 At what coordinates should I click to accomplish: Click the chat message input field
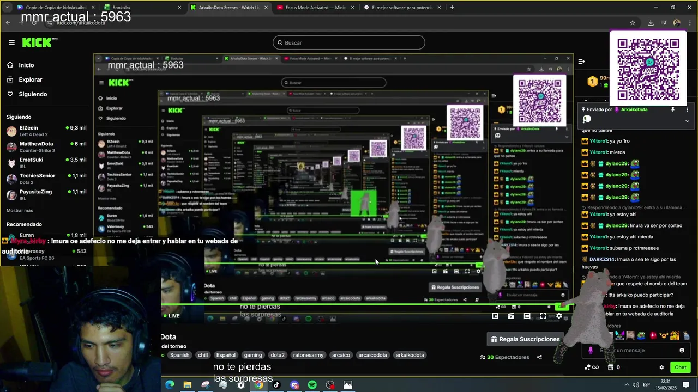(635, 350)
